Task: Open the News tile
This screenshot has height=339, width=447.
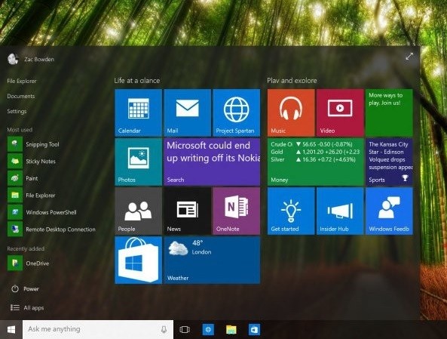Action: [187, 211]
